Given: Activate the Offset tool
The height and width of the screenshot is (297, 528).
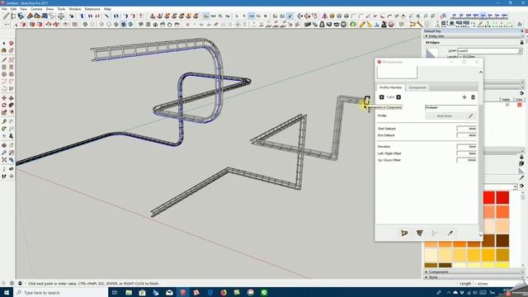Looking at the screenshot, I should pyautogui.click(x=11, y=112).
